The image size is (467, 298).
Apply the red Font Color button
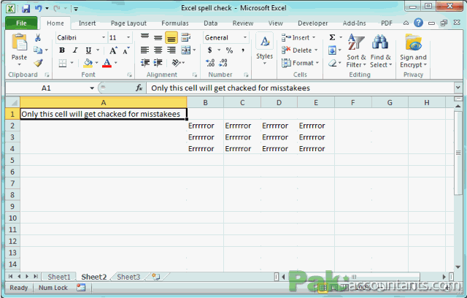tap(107, 63)
